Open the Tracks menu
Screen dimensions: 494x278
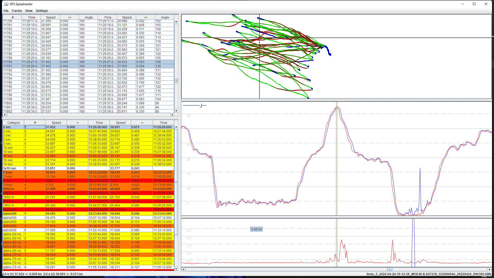16,11
